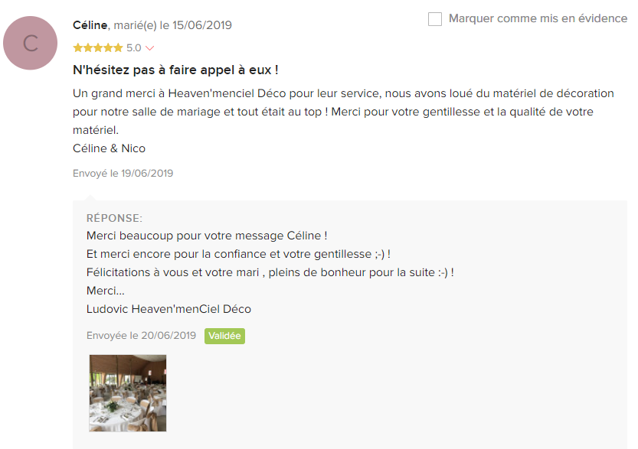Screen dimensions: 638x449
Task: Click the 5.0 rating score
Action: [133, 48]
